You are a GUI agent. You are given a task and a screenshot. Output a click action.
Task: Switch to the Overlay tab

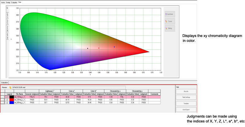pos(8,2)
